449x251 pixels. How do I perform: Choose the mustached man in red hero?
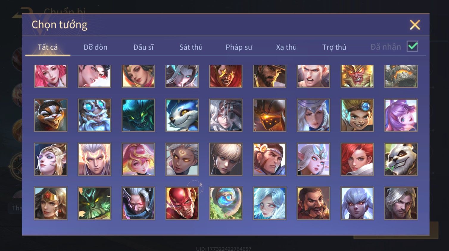[313, 203]
